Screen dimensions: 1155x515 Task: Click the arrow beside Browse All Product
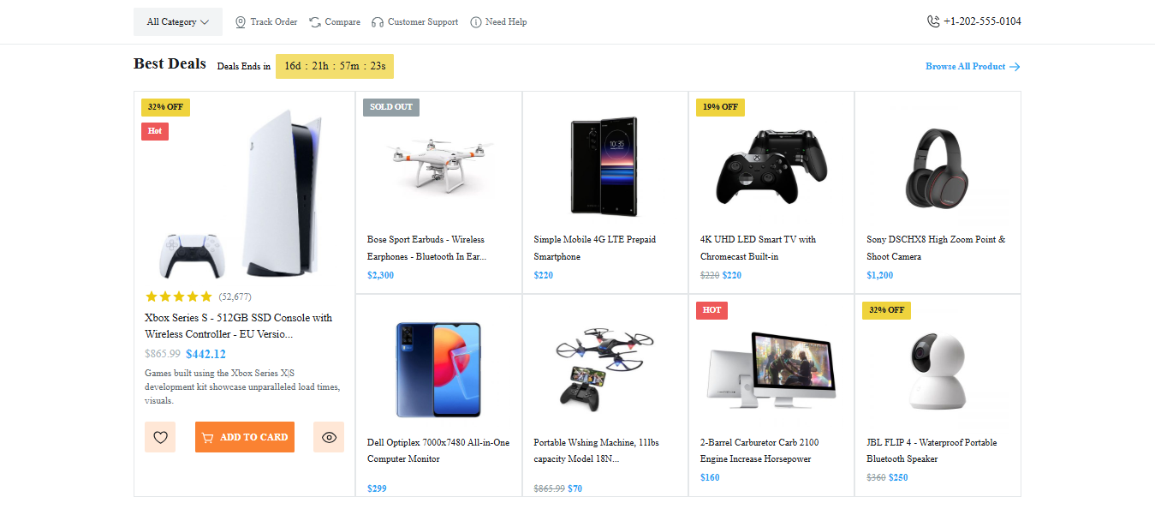point(1015,67)
